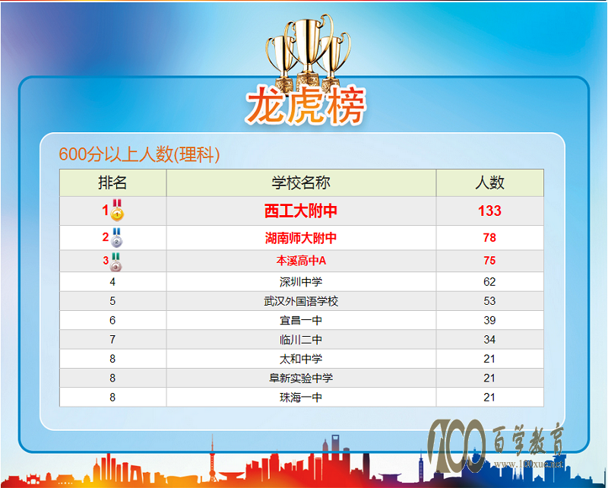Click the 龙虎榜 title banner
This screenshot has width=608, height=488.
[x=306, y=106]
